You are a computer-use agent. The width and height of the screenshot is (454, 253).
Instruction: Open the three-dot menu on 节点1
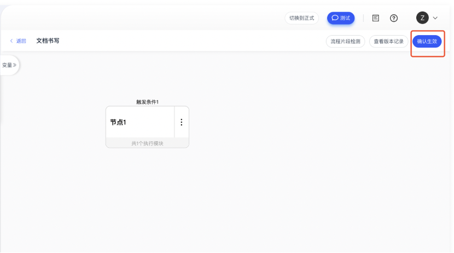click(182, 122)
